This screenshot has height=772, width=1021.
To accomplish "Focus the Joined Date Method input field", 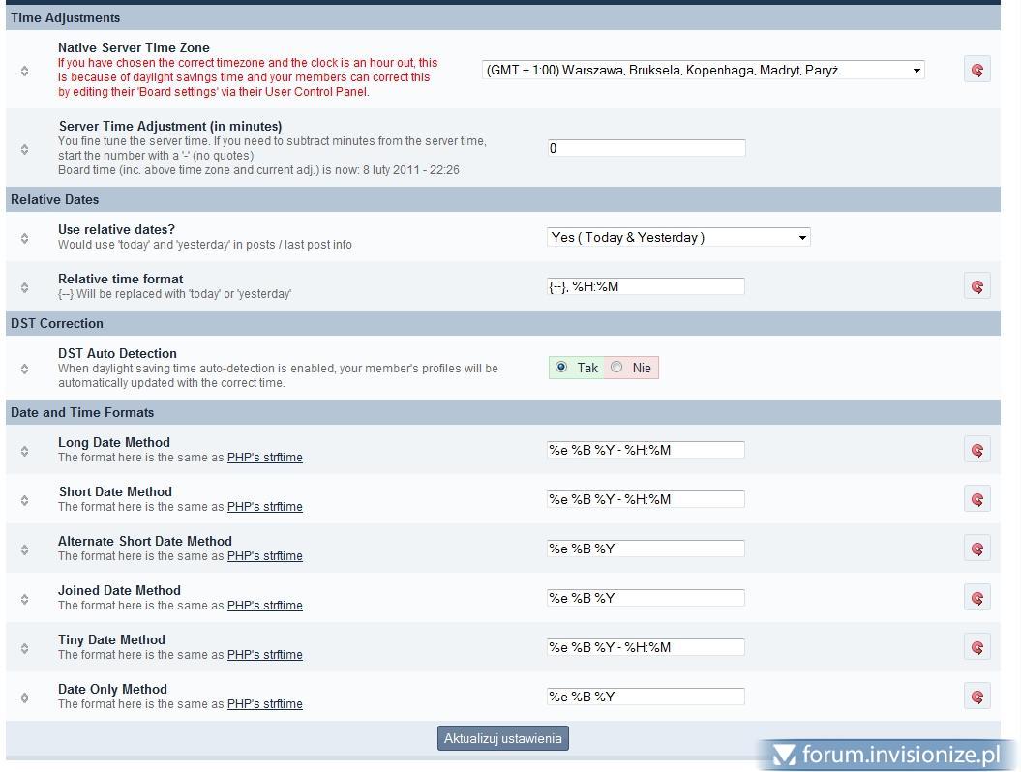I will pyautogui.click(x=646, y=598).
